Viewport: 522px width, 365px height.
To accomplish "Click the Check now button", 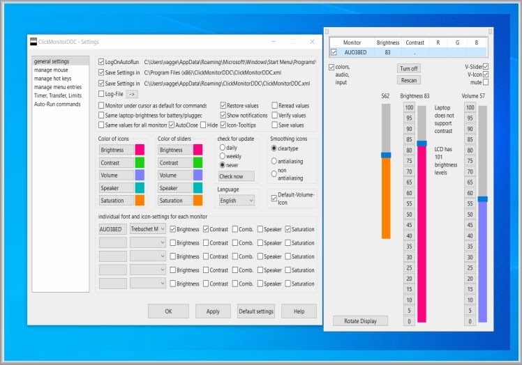I will coord(237,176).
